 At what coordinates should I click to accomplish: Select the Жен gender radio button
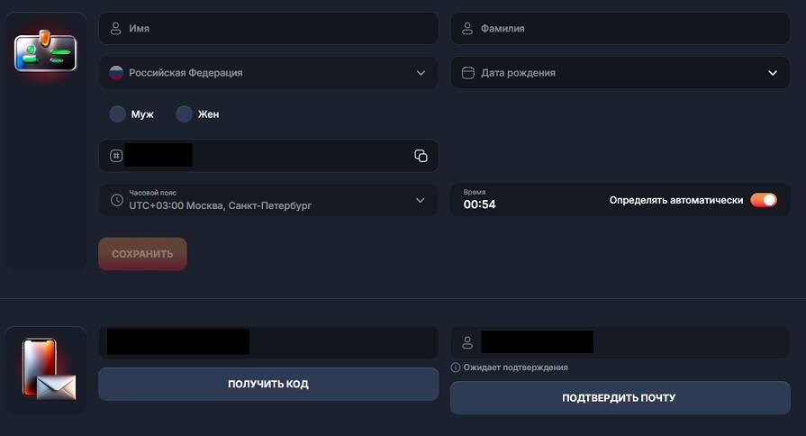(x=184, y=114)
